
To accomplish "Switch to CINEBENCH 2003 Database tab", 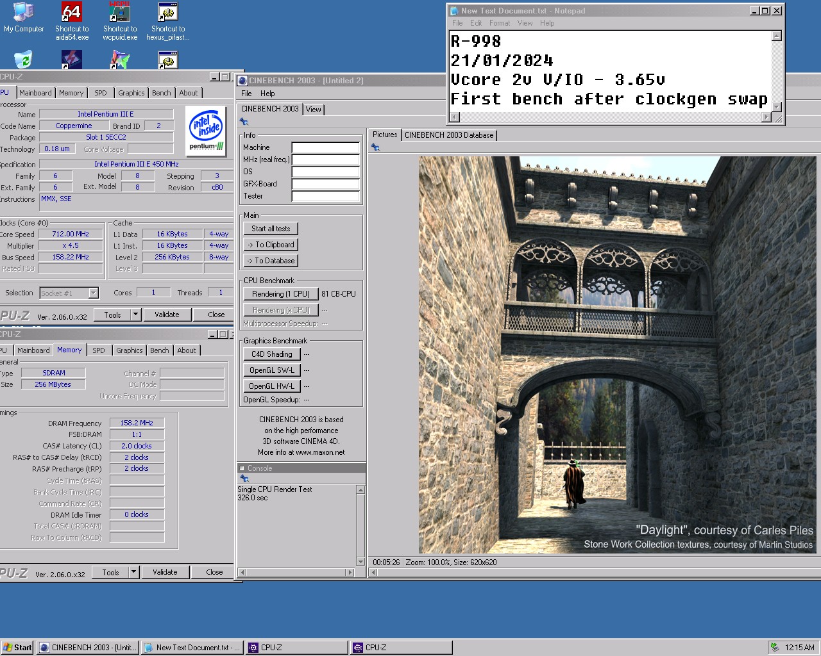I will [449, 135].
